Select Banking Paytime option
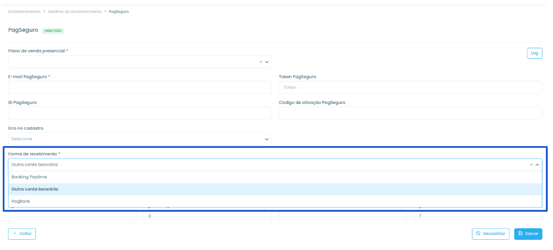The width and height of the screenshot is (553, 250). point(275,177)
